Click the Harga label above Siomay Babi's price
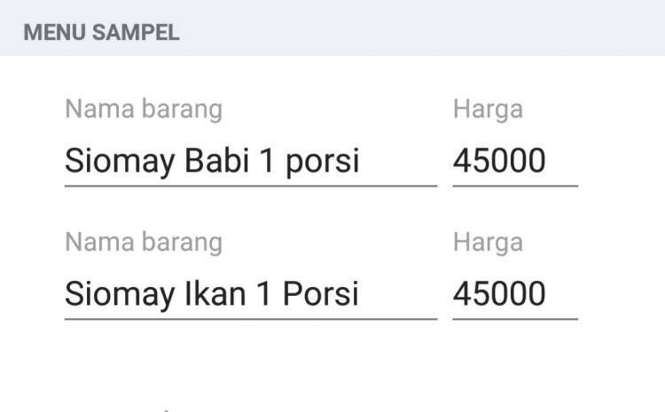This screenshot has width=665, height=412. (488, 109)
